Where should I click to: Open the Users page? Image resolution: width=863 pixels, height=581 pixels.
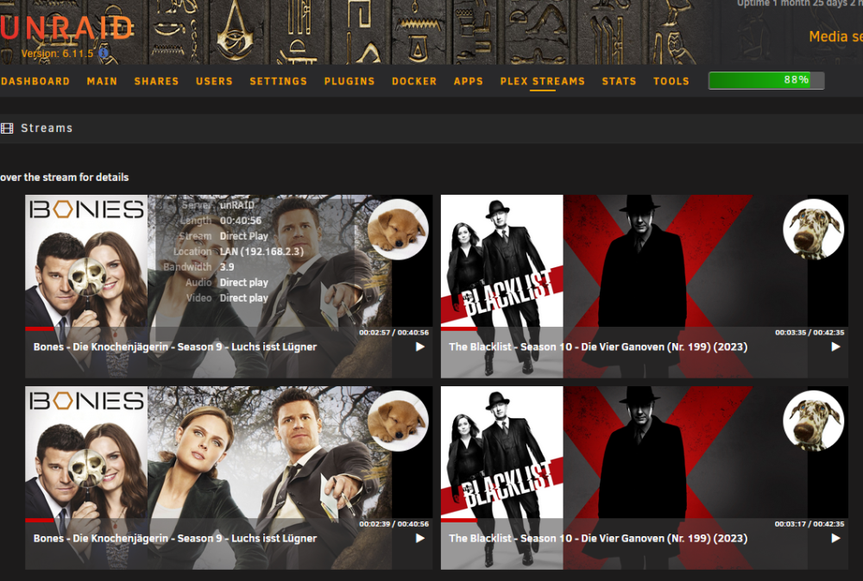214,81
